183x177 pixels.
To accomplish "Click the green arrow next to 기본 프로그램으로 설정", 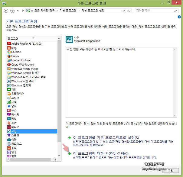I will click(69, 138).
